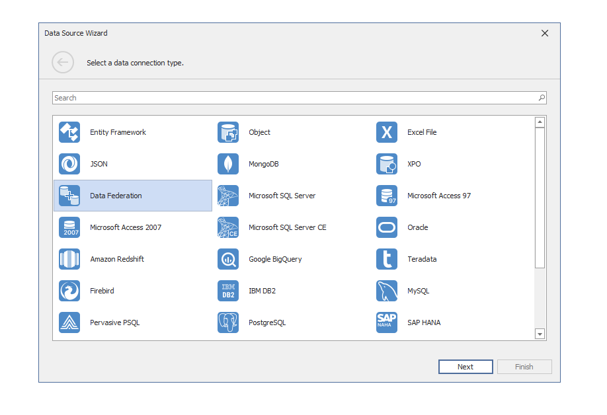Select the 'Pervasive PSQL' label
Viewport: 607px width, 415px height.
pyautogui.click(x=115, y=322)
